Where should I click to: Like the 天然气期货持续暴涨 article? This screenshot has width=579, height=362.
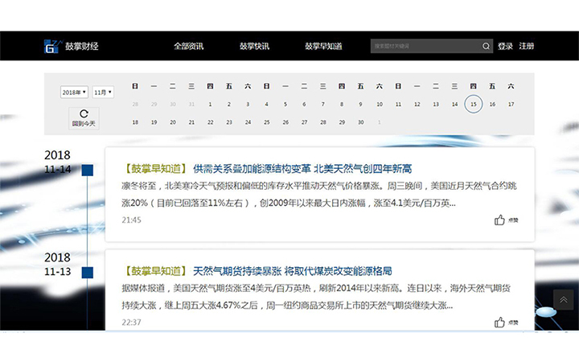click(507, 322)
